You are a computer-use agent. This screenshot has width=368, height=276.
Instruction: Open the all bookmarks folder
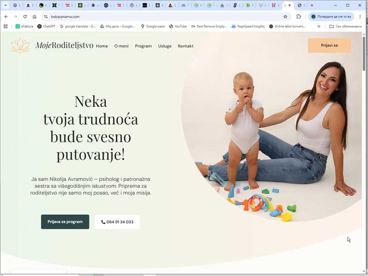[345, 26]
